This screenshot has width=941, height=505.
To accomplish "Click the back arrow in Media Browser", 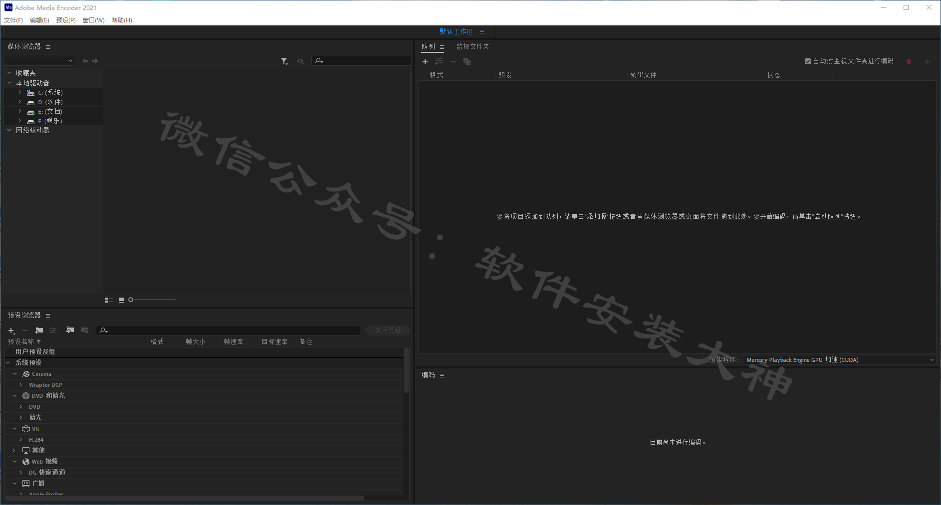I will tap(85, 61).
